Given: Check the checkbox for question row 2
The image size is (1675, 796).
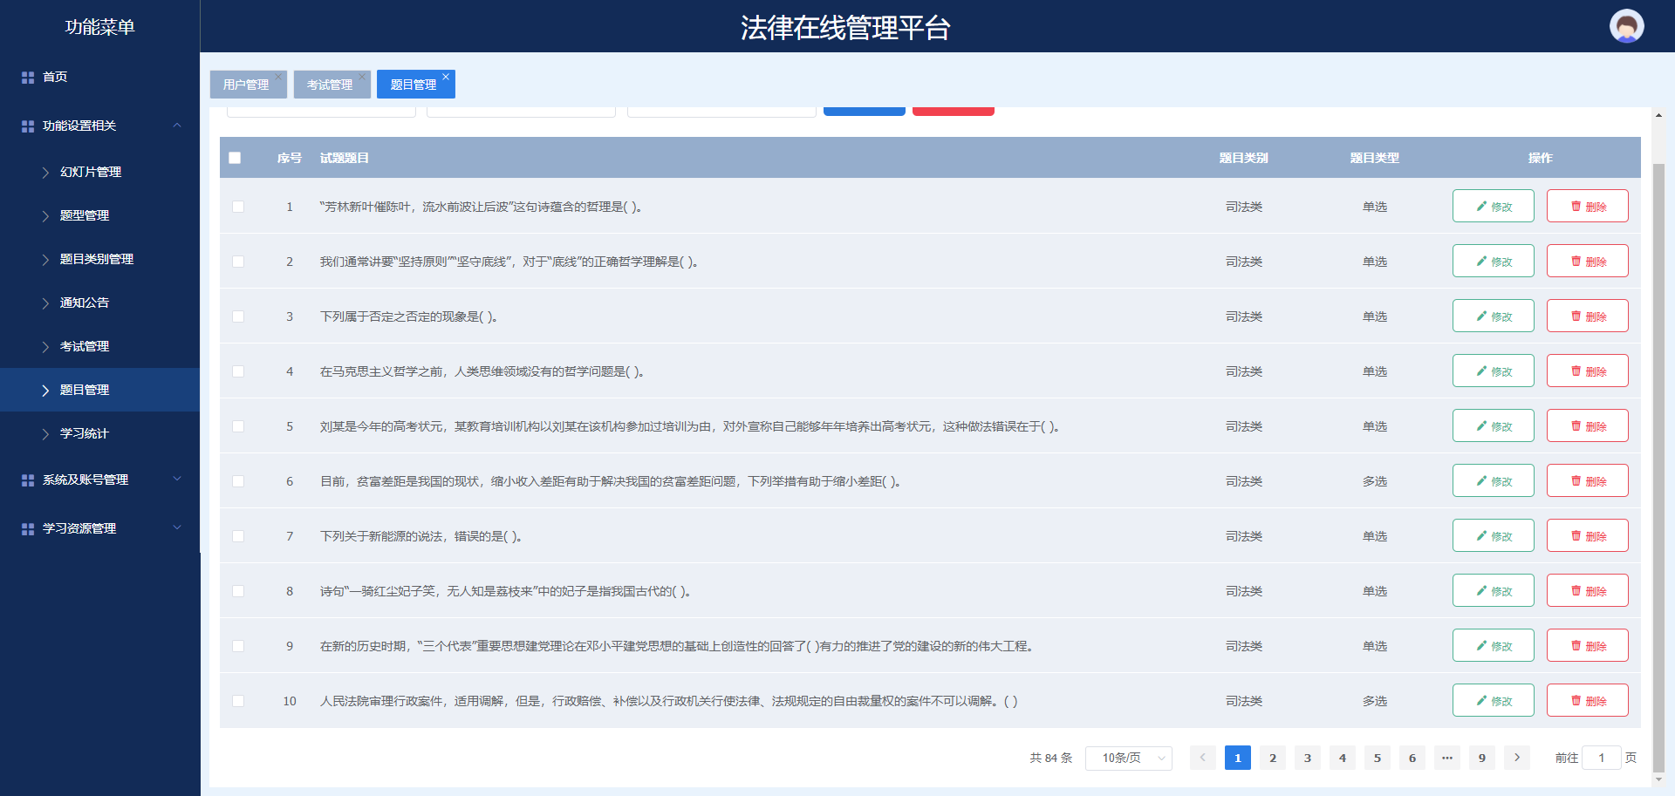Looking at the screenshot, I should coord(238,262).
